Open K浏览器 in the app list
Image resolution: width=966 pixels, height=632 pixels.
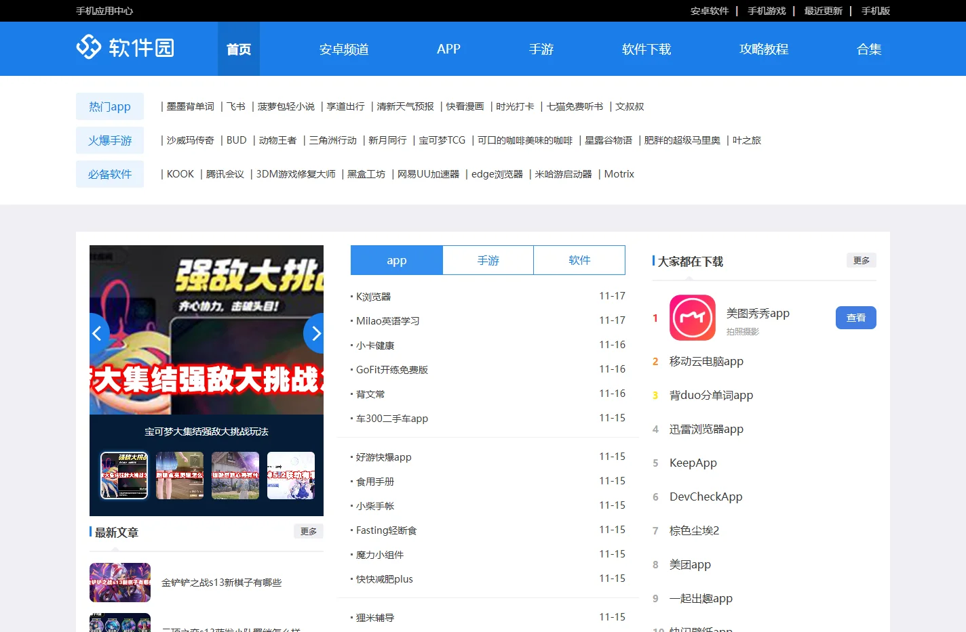point(374,297)
